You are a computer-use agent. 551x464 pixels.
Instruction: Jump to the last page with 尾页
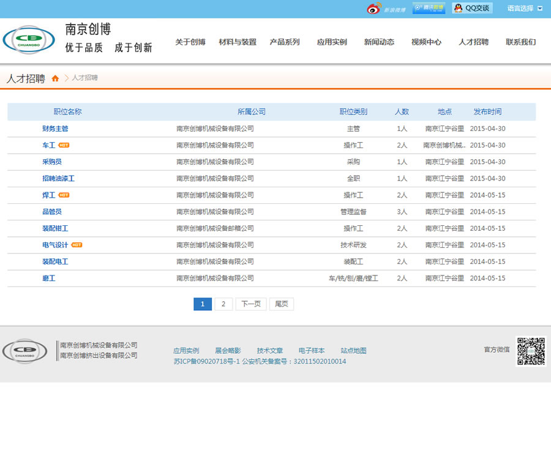click(282, 304)
